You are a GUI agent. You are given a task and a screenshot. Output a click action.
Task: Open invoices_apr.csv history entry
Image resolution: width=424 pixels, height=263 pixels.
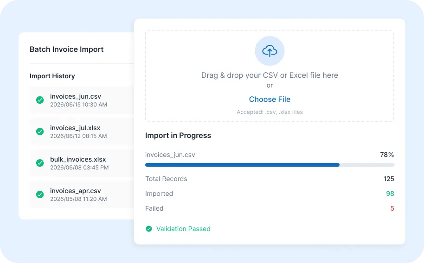tap(82, 194)
